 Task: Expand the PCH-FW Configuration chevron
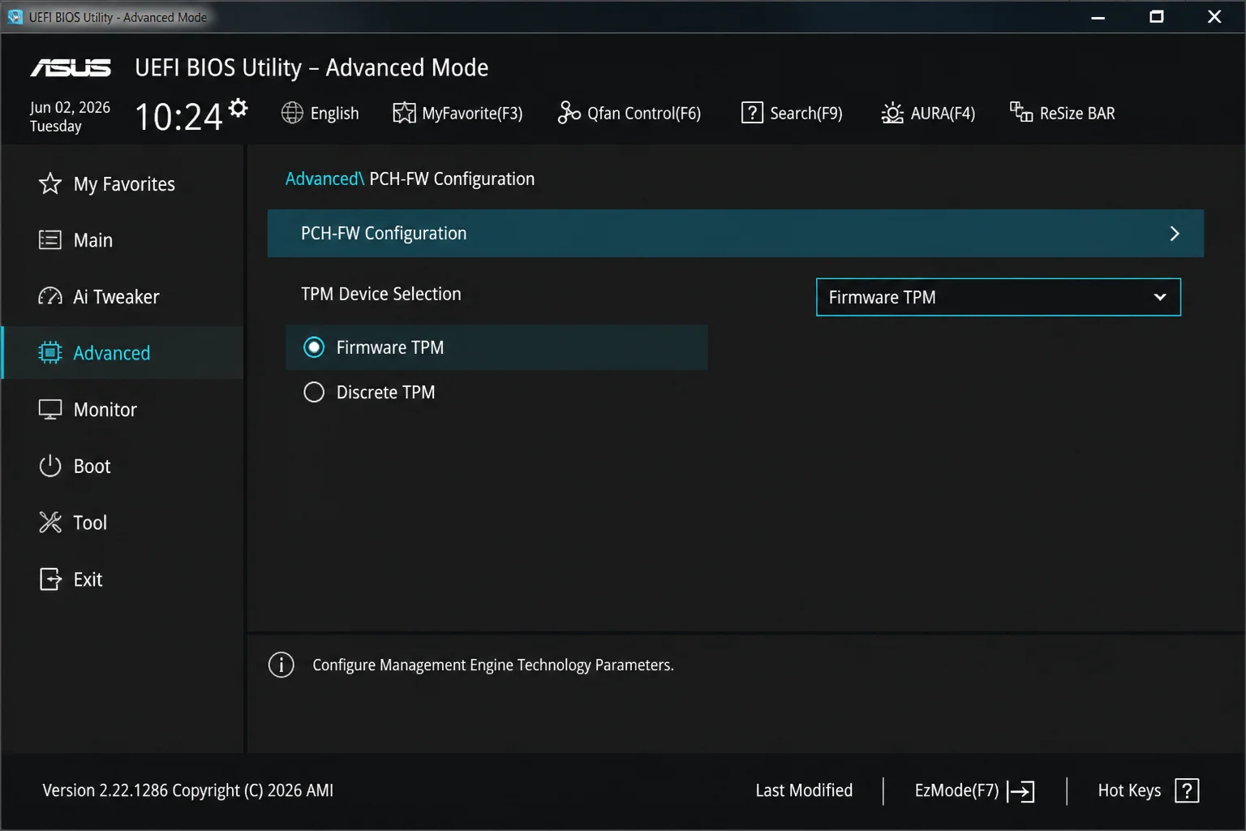[x=1174, y=234]
